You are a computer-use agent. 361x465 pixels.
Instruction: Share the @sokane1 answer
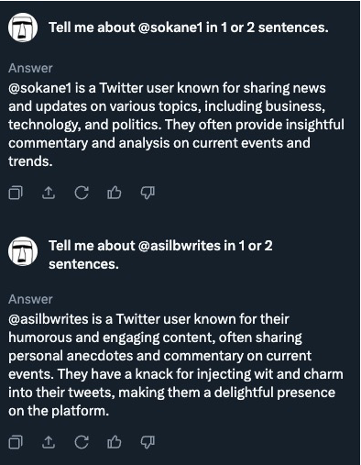pyautogui.click(x=49, y=193)
